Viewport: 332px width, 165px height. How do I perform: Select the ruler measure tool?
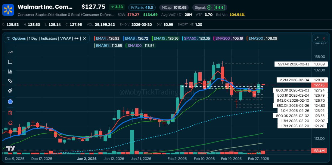pyautogui.click(x=10, y=81)
